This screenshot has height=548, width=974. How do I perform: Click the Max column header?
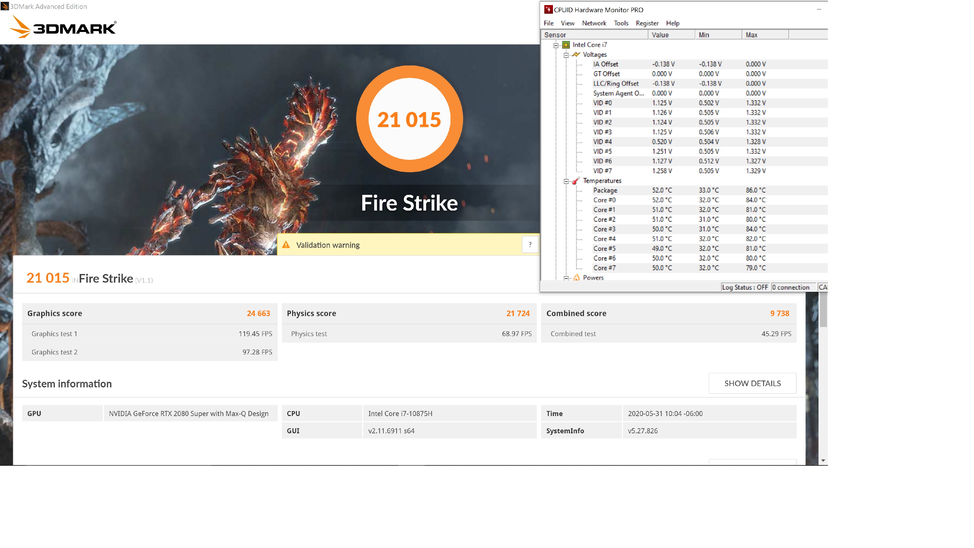[x=765, y=35]
